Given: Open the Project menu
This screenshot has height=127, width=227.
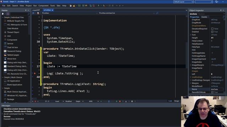Looking at the screenshot, I should click(x=28, y=6).
